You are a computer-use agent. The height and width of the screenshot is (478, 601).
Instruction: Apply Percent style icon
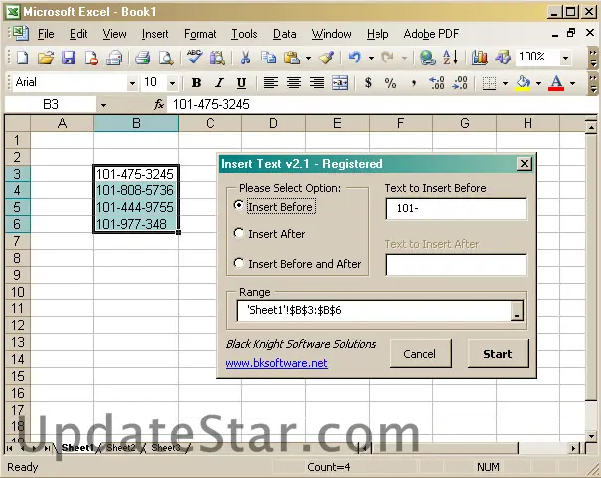point(390,82)
